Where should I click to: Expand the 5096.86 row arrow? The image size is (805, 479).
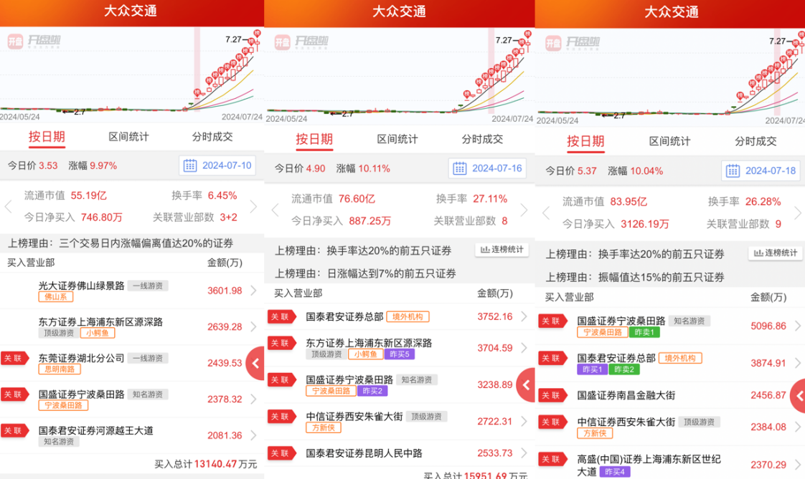pyautogui.click(x=797, y=326)
